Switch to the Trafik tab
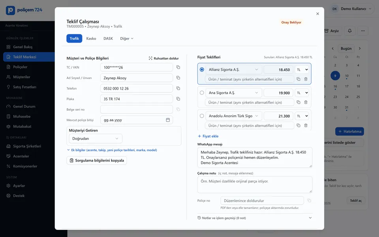Viewport: 379px width, 237px height. pyautogui.click(x=74, y=38)
